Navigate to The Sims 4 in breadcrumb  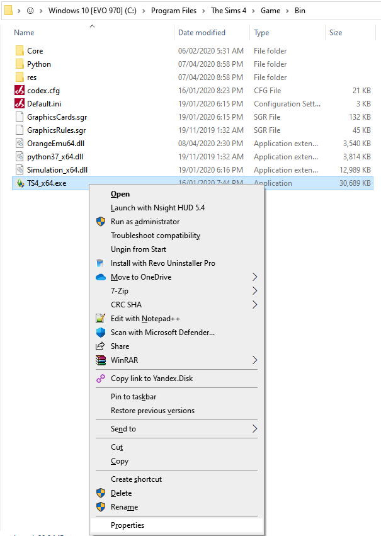tap(229, 11)
